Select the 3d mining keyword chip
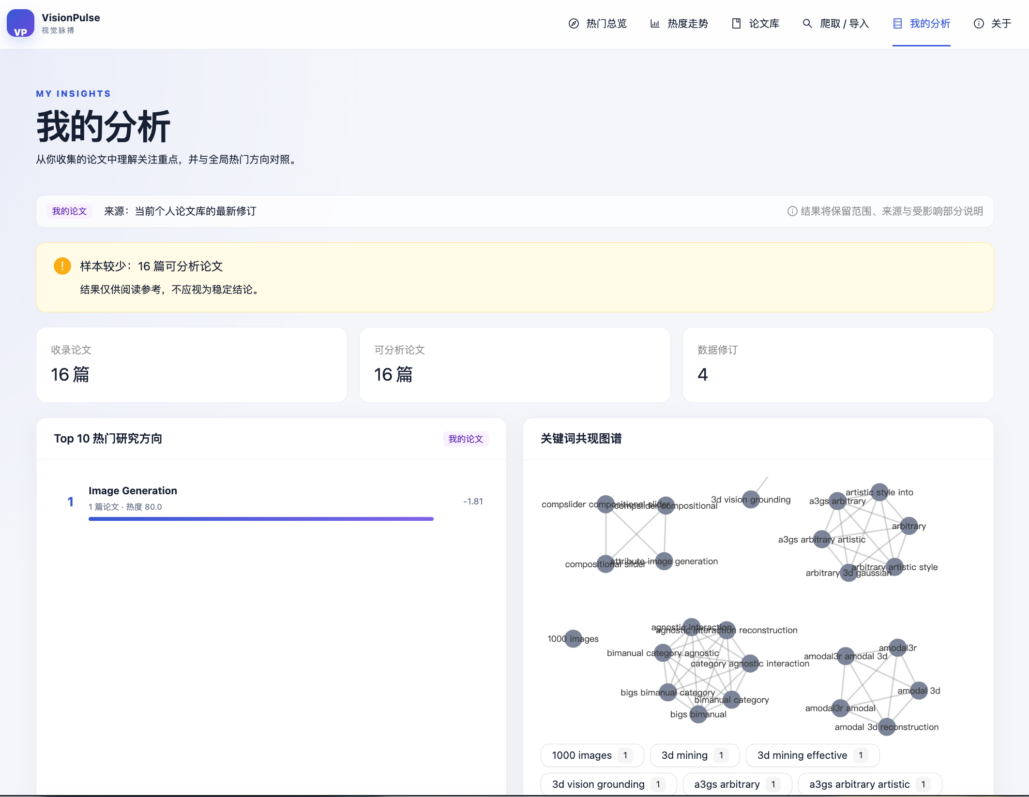Screen dimensions: 1029x797 (x=695, y=755)
